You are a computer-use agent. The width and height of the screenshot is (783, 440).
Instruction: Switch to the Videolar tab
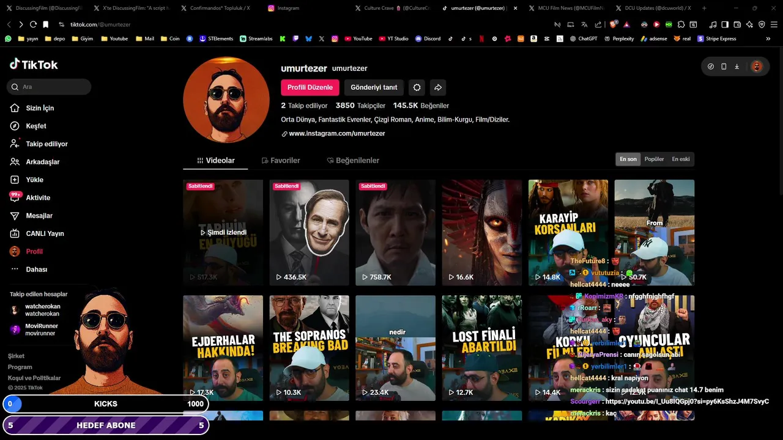click(215, 160)
